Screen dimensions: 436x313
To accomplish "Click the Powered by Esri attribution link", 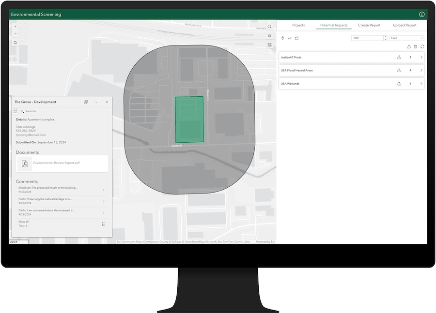I will tap(265, 241).
